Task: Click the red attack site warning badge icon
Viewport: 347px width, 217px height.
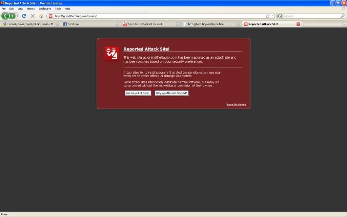Action: 112,54
